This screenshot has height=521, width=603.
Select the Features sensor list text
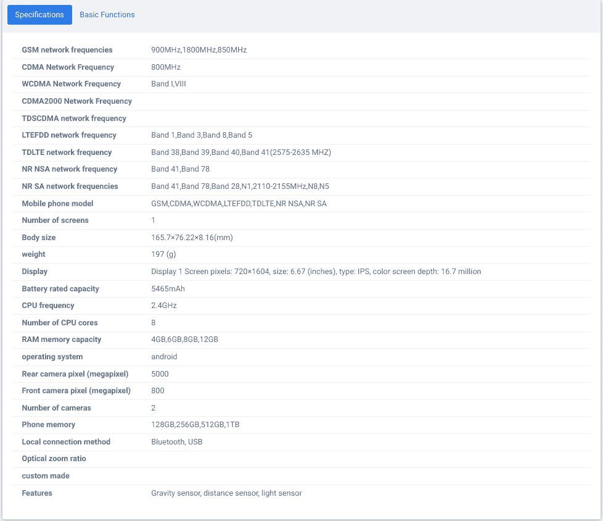point(226,493)
